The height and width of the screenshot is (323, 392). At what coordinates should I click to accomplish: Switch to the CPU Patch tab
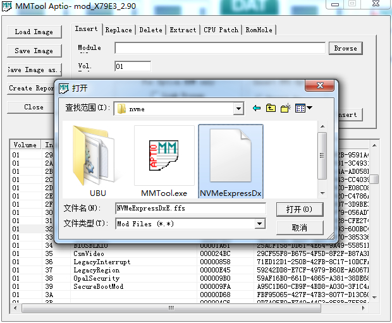point(221,30)
